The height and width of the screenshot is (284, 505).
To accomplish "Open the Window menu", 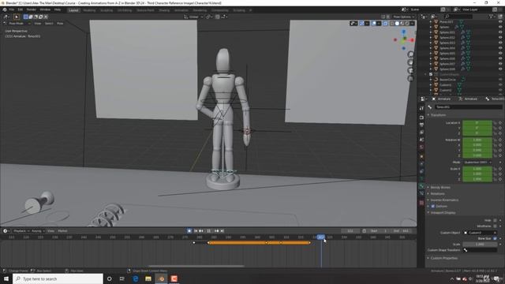I will coord(45,9).
